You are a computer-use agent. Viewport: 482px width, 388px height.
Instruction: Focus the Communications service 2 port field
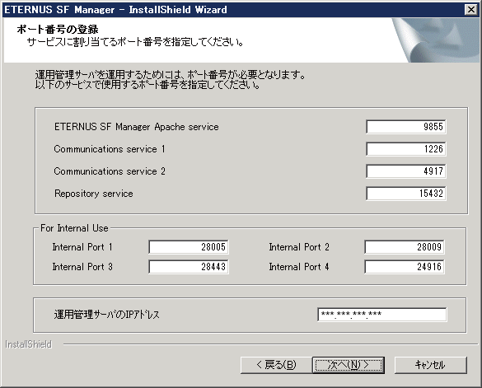(405, 171)
